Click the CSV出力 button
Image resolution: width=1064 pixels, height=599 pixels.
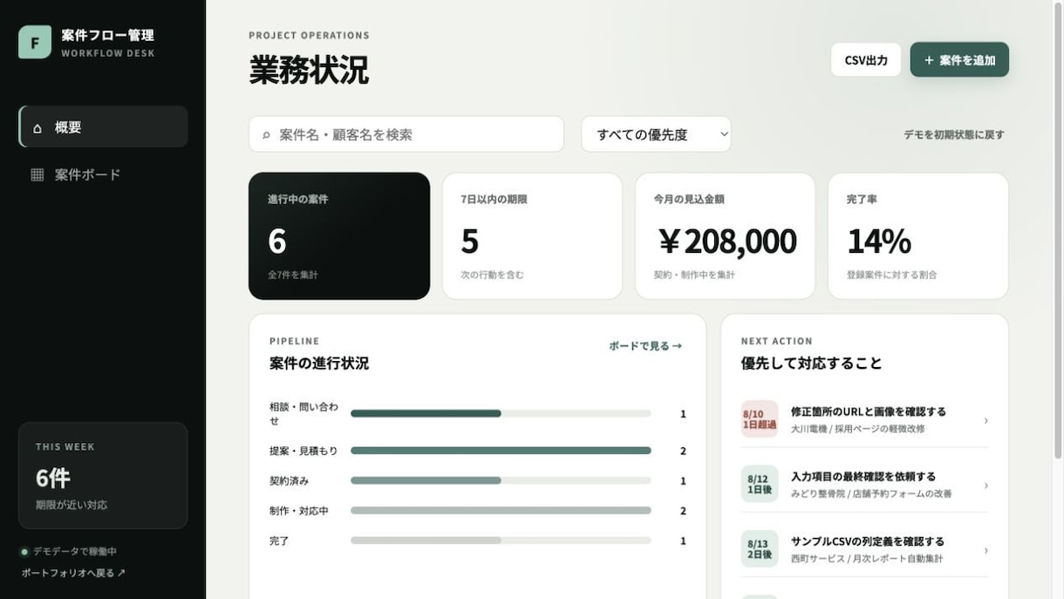[x=866, y=59]
